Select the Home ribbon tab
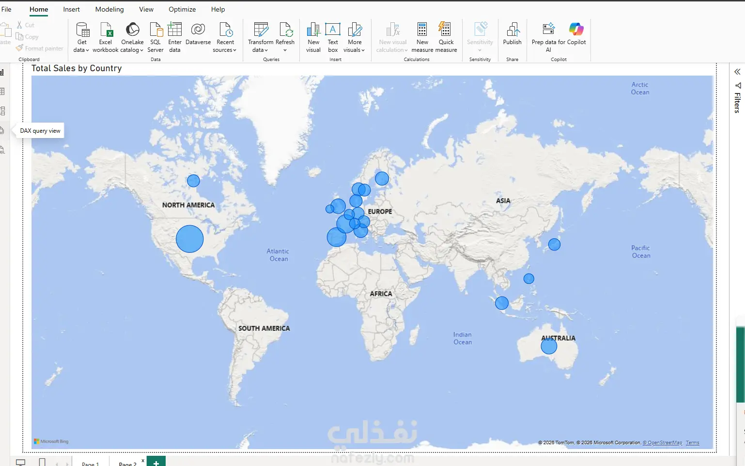745x466 pixels. click(x=39, y=9)
